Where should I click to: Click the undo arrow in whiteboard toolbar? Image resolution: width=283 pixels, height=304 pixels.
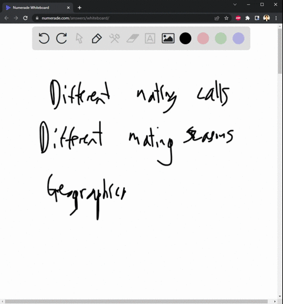44,38
